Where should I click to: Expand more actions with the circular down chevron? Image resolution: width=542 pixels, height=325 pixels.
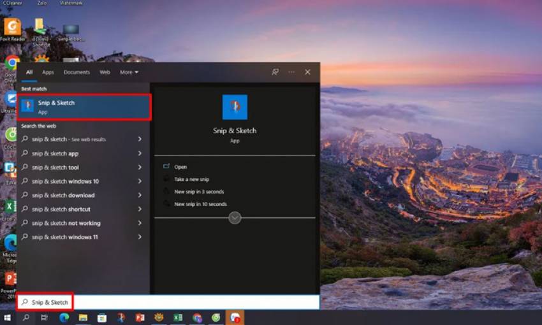pyautogui.click(x=235, y=218)
